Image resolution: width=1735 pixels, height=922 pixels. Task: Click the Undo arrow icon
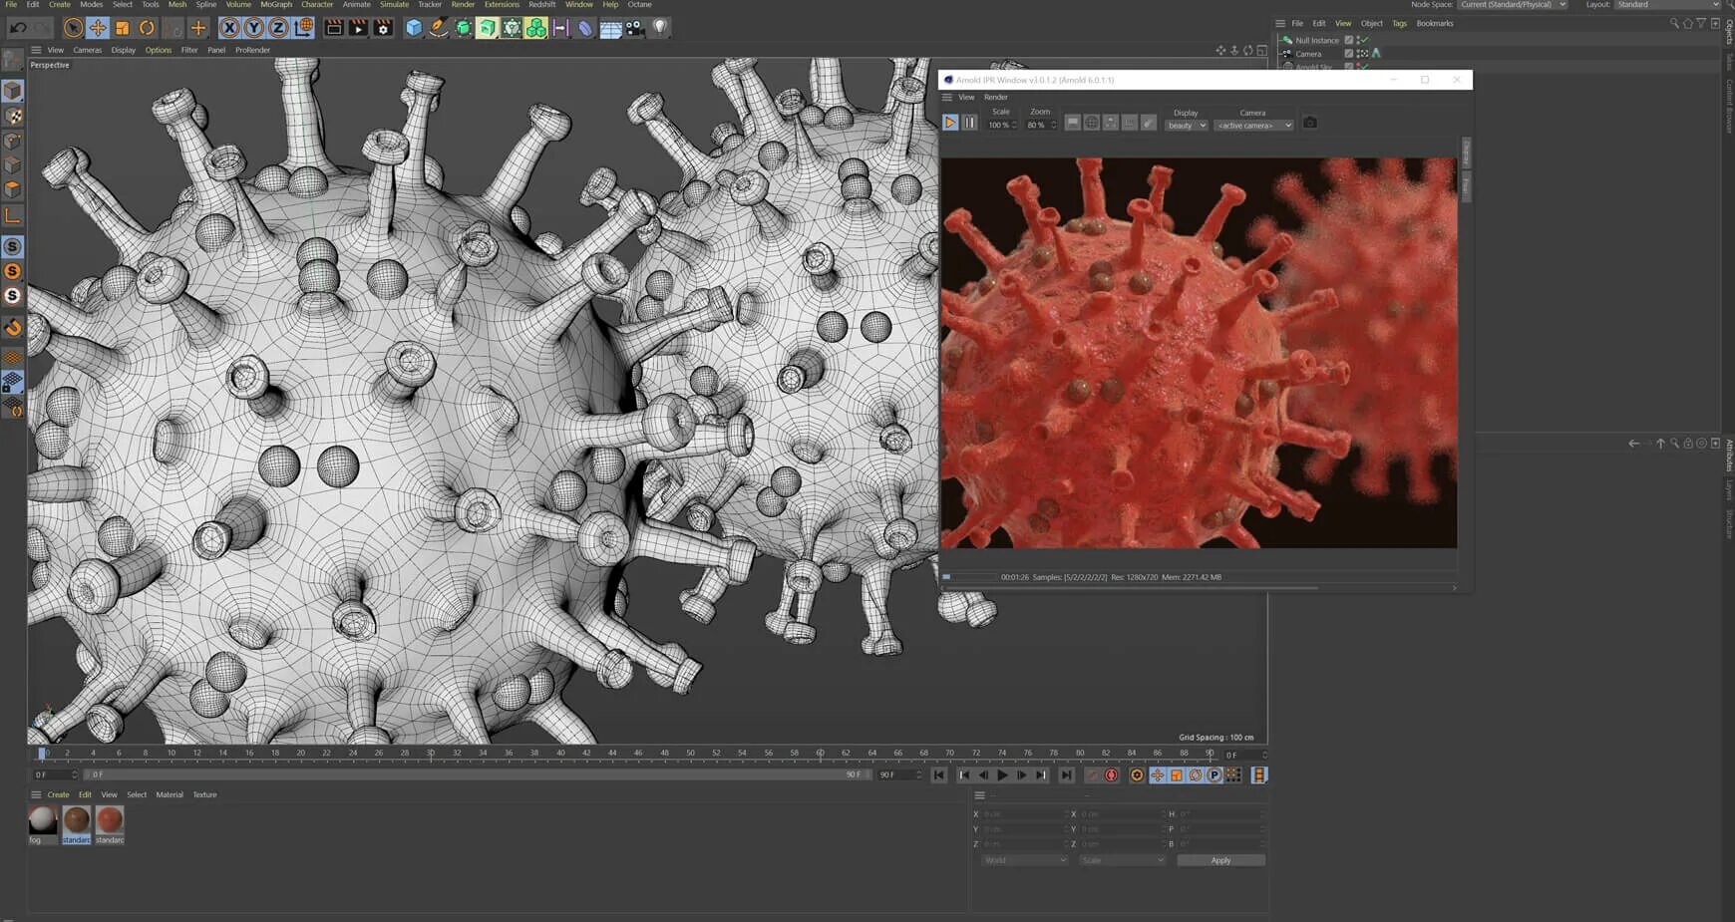click(18, 28)
